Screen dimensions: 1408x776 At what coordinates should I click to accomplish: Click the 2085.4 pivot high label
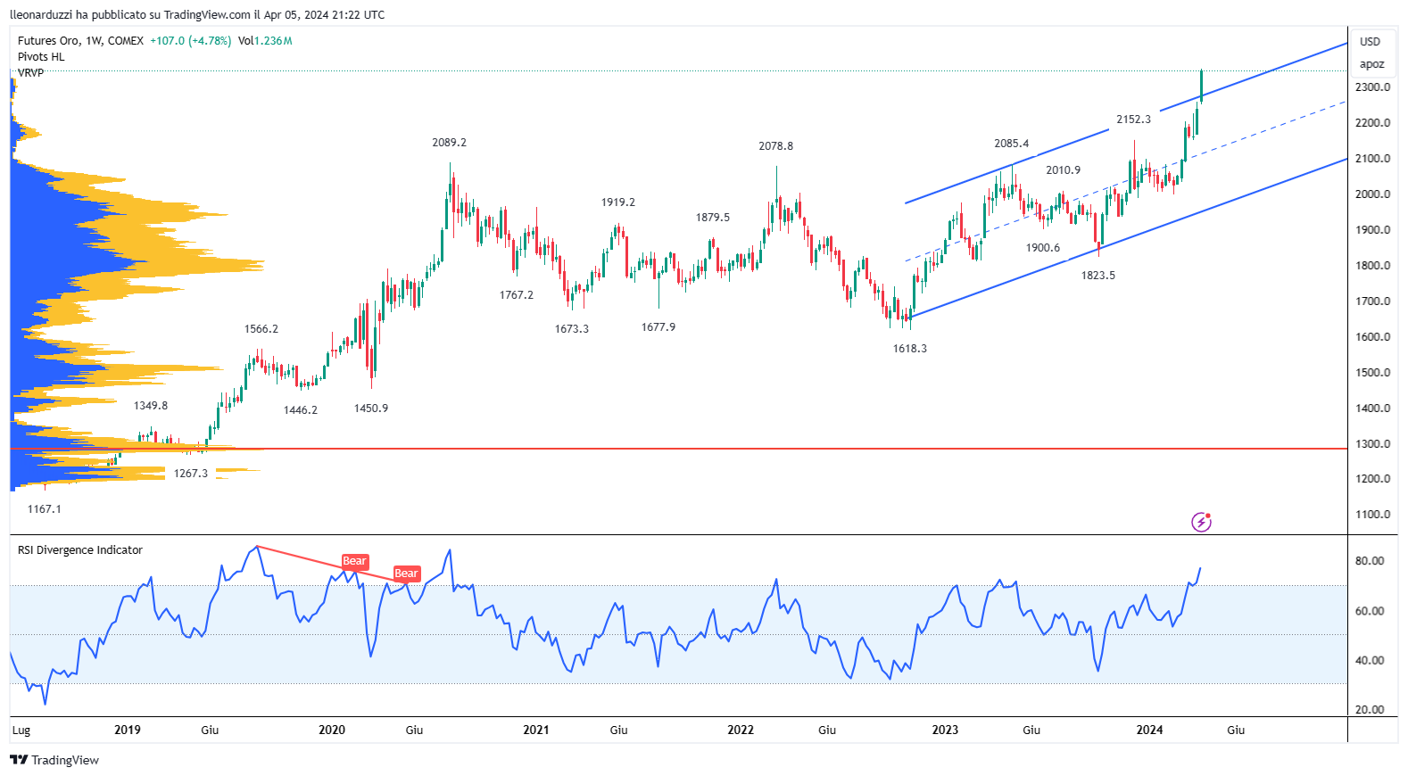pyautogui.click(x=1011, y=144)
